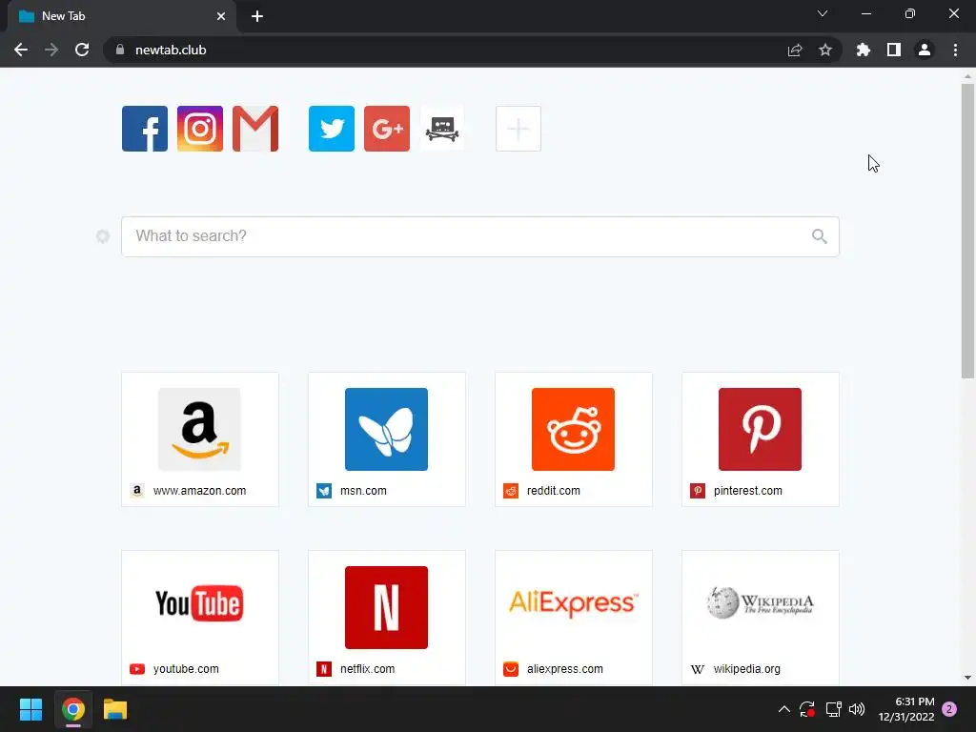Open the YouTube logo tile
This screenshot has height=732, width=976.
coord(199,603)
